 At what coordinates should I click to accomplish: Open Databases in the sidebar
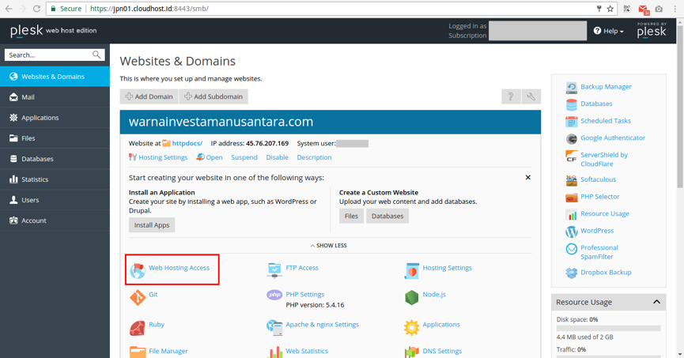(x=55, y=158)
